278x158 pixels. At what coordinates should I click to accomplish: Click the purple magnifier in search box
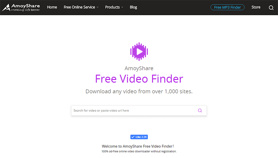200,111
